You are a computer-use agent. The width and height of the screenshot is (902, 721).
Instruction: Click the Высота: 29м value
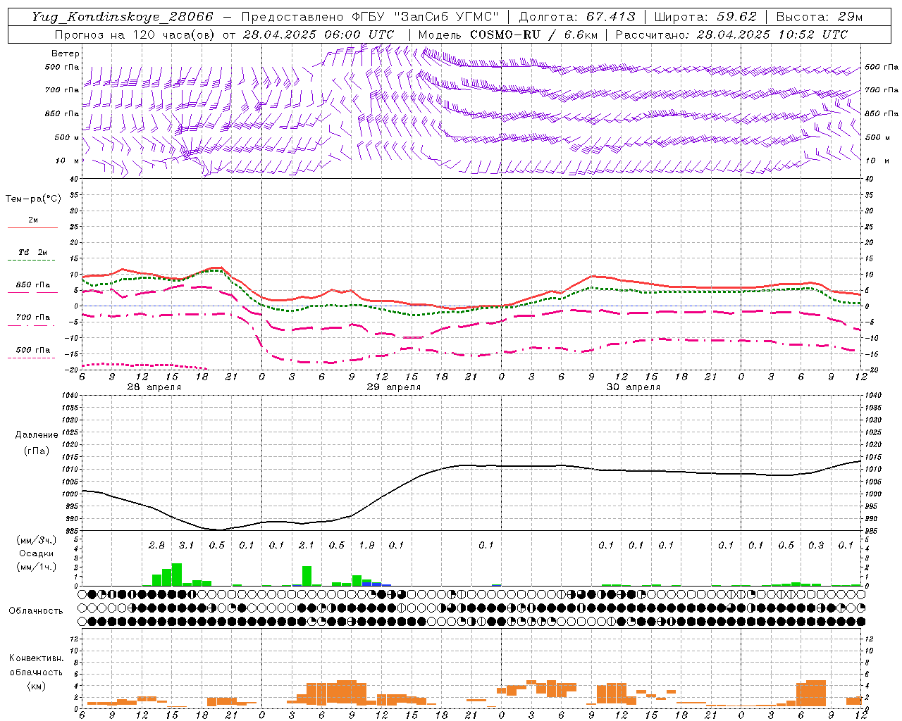(x=819, y=17)
